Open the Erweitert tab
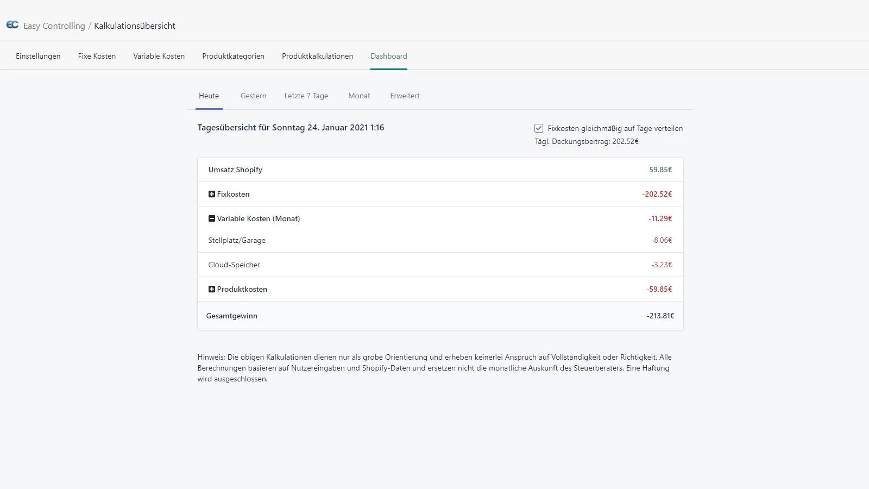This screenshot has height=489, width=869. pyautogui.click(x=405, y=96)
